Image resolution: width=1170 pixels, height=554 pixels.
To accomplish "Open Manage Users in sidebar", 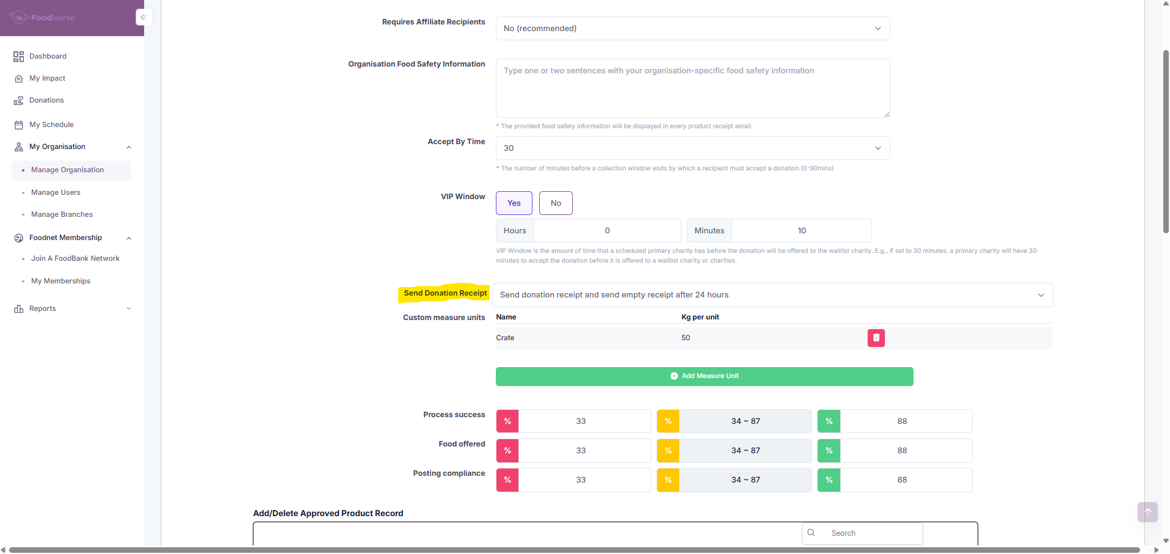I will pyautogui.click(x=56, y=192).
